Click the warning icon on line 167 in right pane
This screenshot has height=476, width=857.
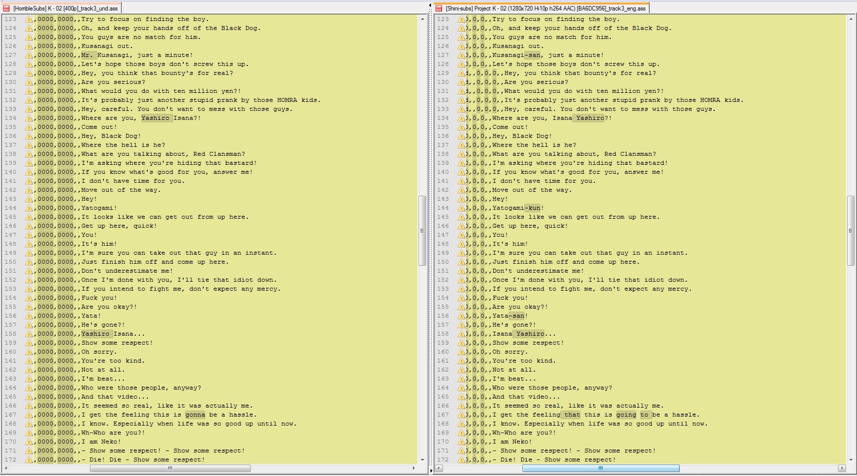click(461, 415)
